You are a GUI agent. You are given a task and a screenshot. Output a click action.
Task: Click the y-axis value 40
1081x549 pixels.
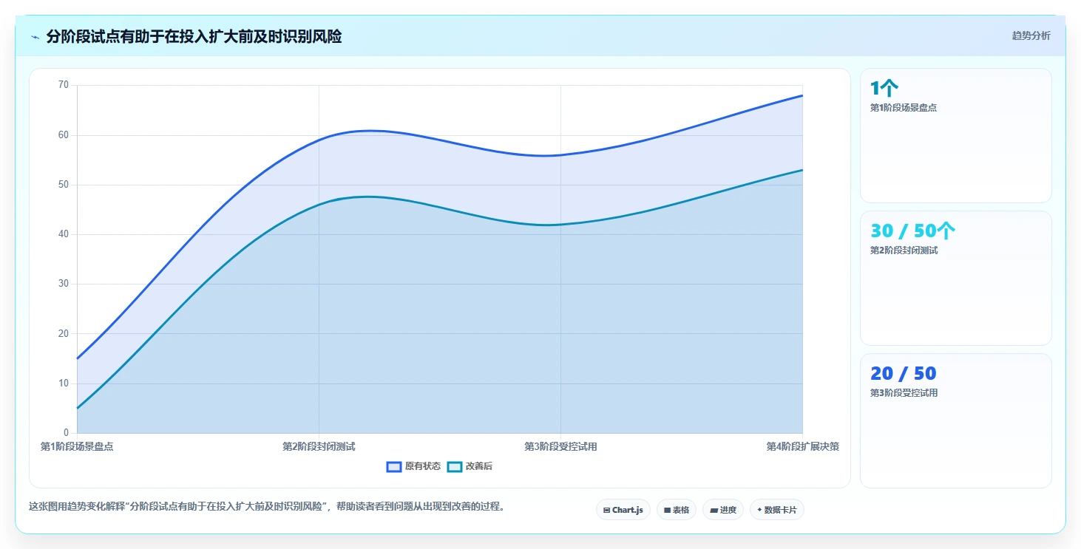pyautogui.click(x=63, y=234)
